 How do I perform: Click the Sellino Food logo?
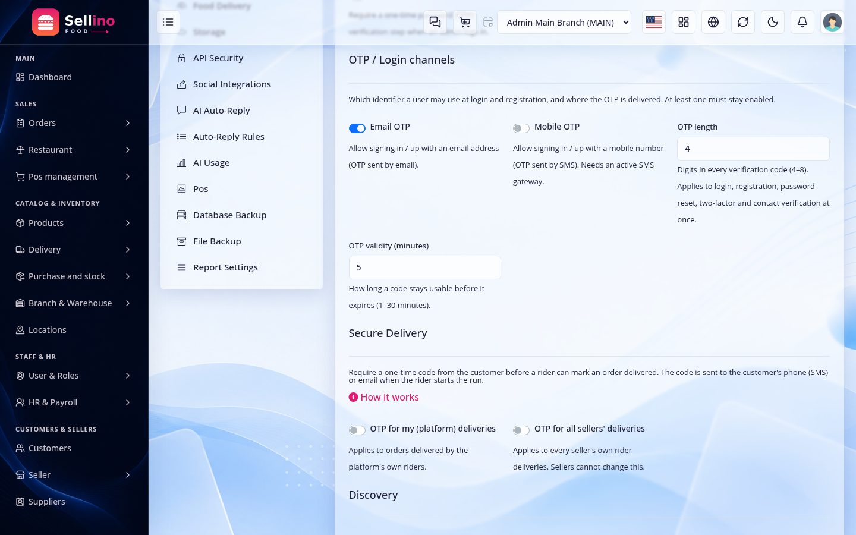coord(73,22)
